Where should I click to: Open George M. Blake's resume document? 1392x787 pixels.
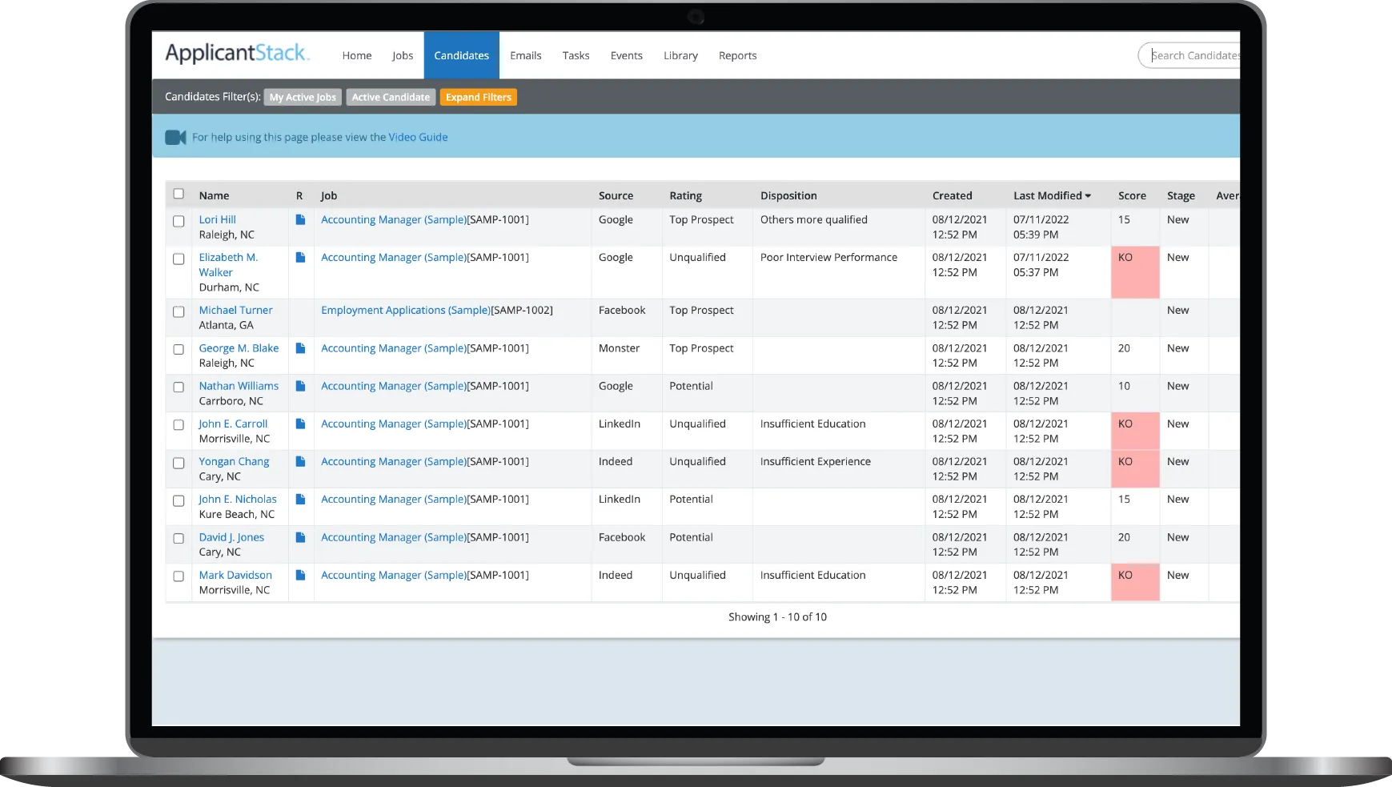tap(300, 348)
